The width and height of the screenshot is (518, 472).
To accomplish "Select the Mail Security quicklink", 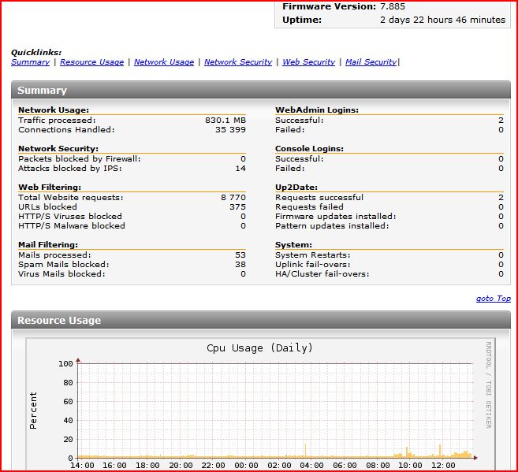I will 371,62.
